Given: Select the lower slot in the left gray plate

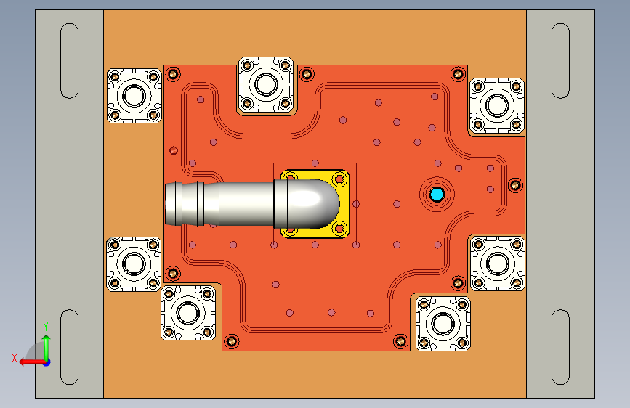Looking at the screenshot, I should click(70, 347).
